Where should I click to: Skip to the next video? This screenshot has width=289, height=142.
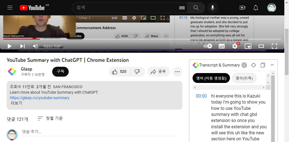point(23,46)
